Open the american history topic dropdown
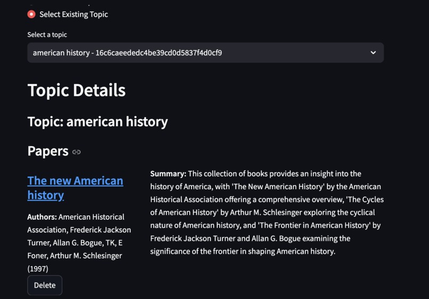Screen dimensions: 429x299 click(205, 53)
